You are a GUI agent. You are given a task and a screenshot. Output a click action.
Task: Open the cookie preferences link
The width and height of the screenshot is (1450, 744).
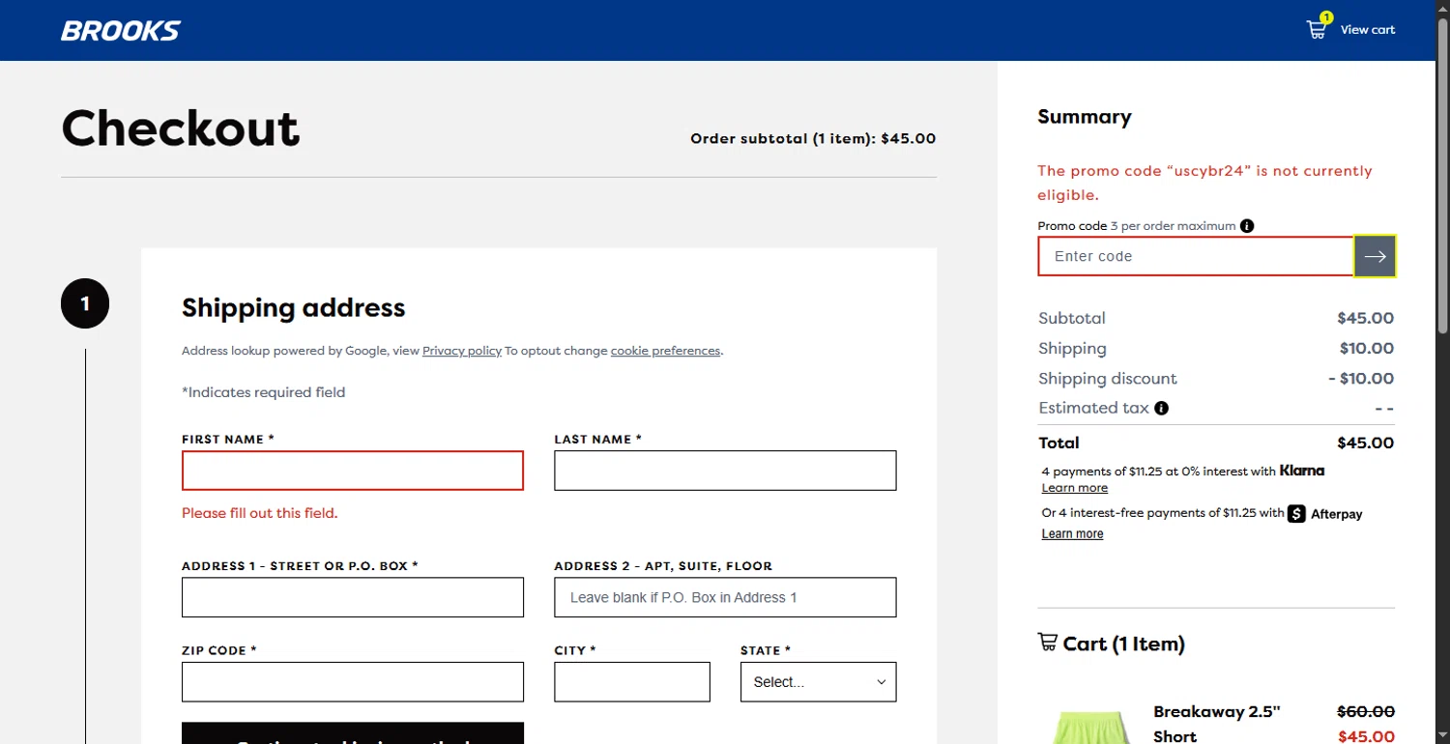[666, 351]
